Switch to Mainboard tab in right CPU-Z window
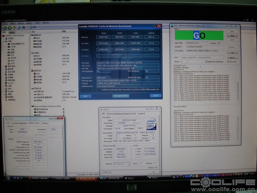Viewport: 257px width, 193px height. tap(119, 114)
